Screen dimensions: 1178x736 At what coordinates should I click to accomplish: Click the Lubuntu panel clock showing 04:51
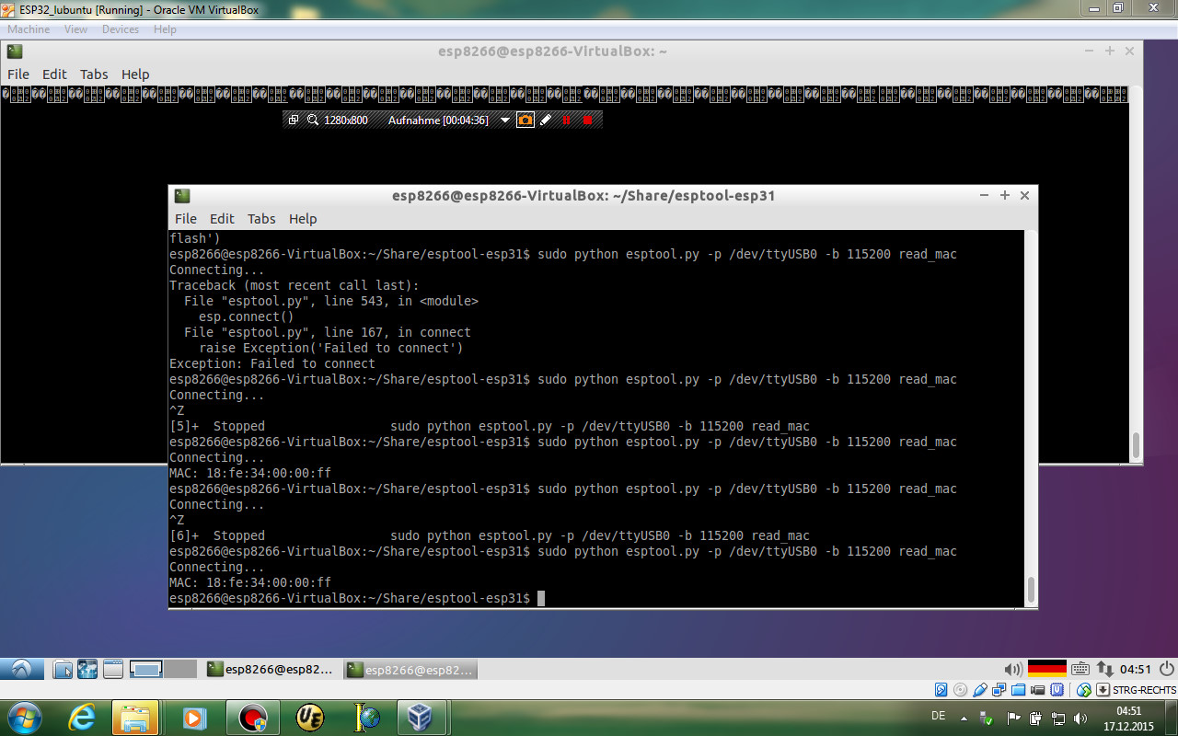point(1136,670)
